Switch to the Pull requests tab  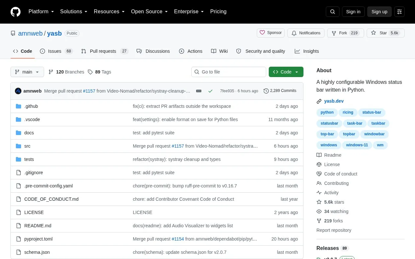point(105,51)
